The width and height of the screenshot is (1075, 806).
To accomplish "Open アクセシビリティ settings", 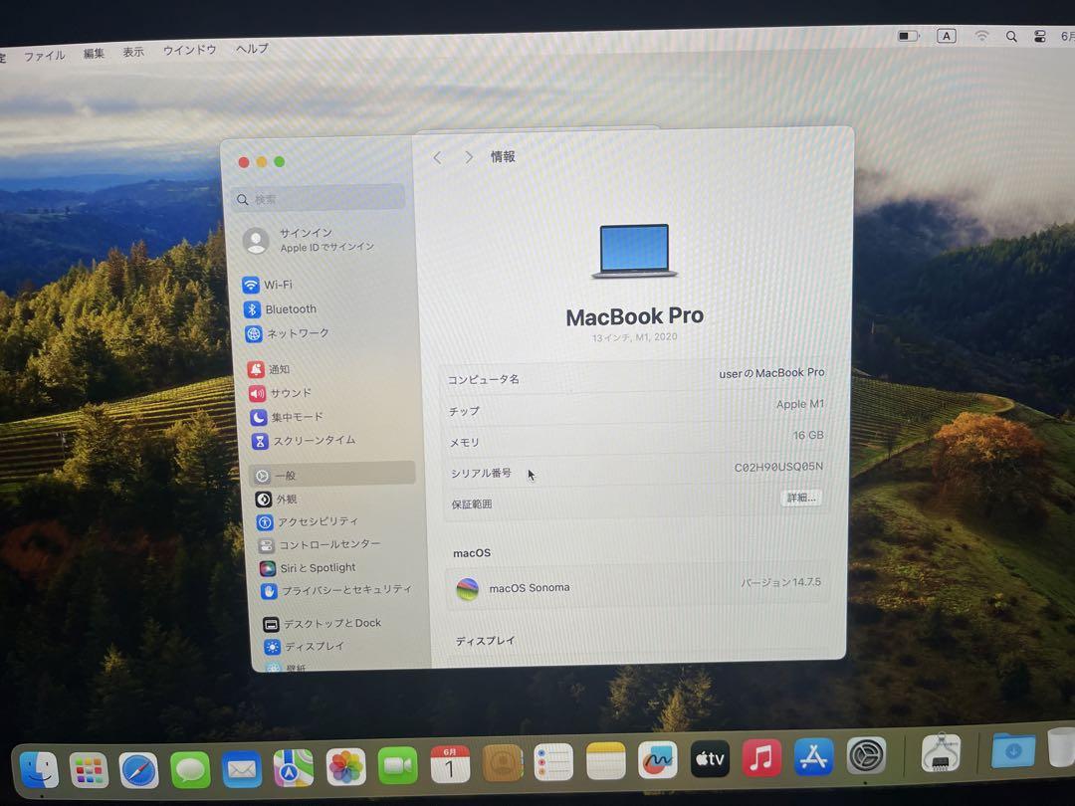I will coord(308,521).
